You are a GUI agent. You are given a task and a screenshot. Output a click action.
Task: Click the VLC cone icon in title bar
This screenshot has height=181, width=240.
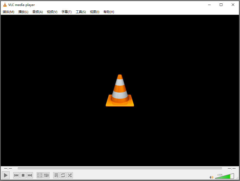click(x=5, y=5)
